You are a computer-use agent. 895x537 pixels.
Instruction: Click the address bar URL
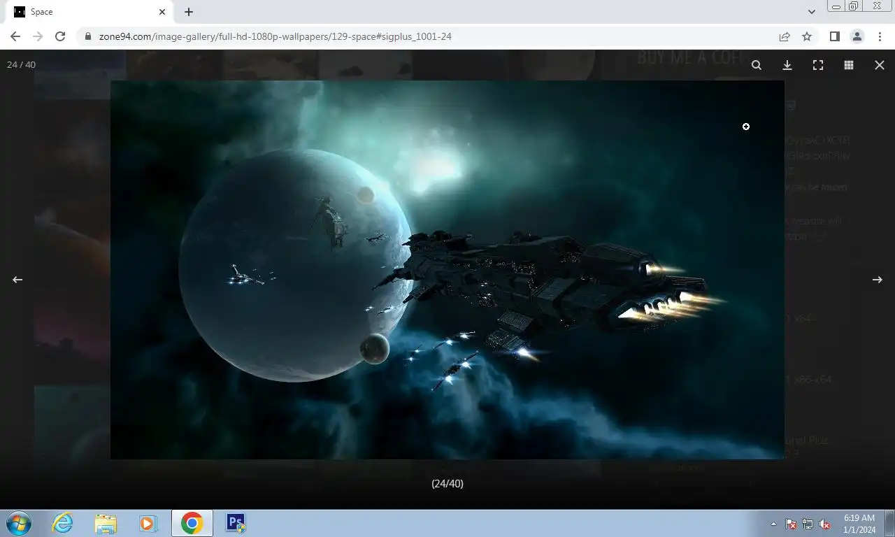tap(275, 36)
